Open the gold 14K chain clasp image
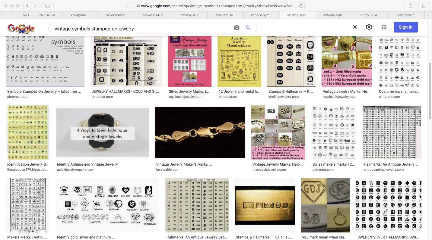The width and height of the screenshot is (432, 240). (x=200, y=132)
